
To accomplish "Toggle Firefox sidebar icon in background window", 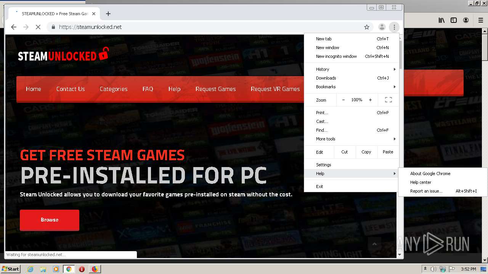I will [454, 20].
